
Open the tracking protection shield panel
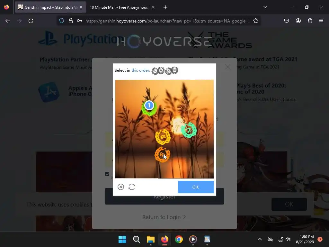[61, 21]
